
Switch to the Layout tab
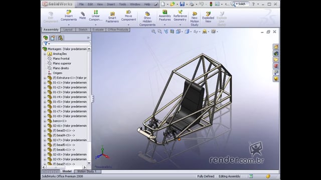tap(68, 29)
